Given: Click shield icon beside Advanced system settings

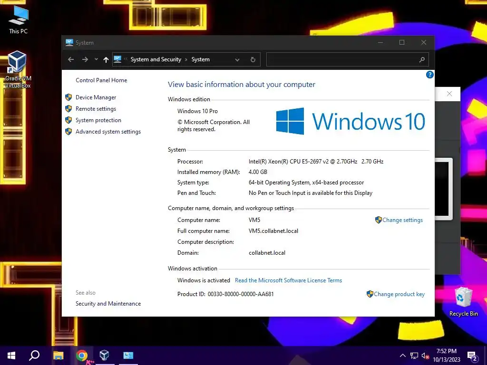Looking at the screenshot, I should coord(68,132).
